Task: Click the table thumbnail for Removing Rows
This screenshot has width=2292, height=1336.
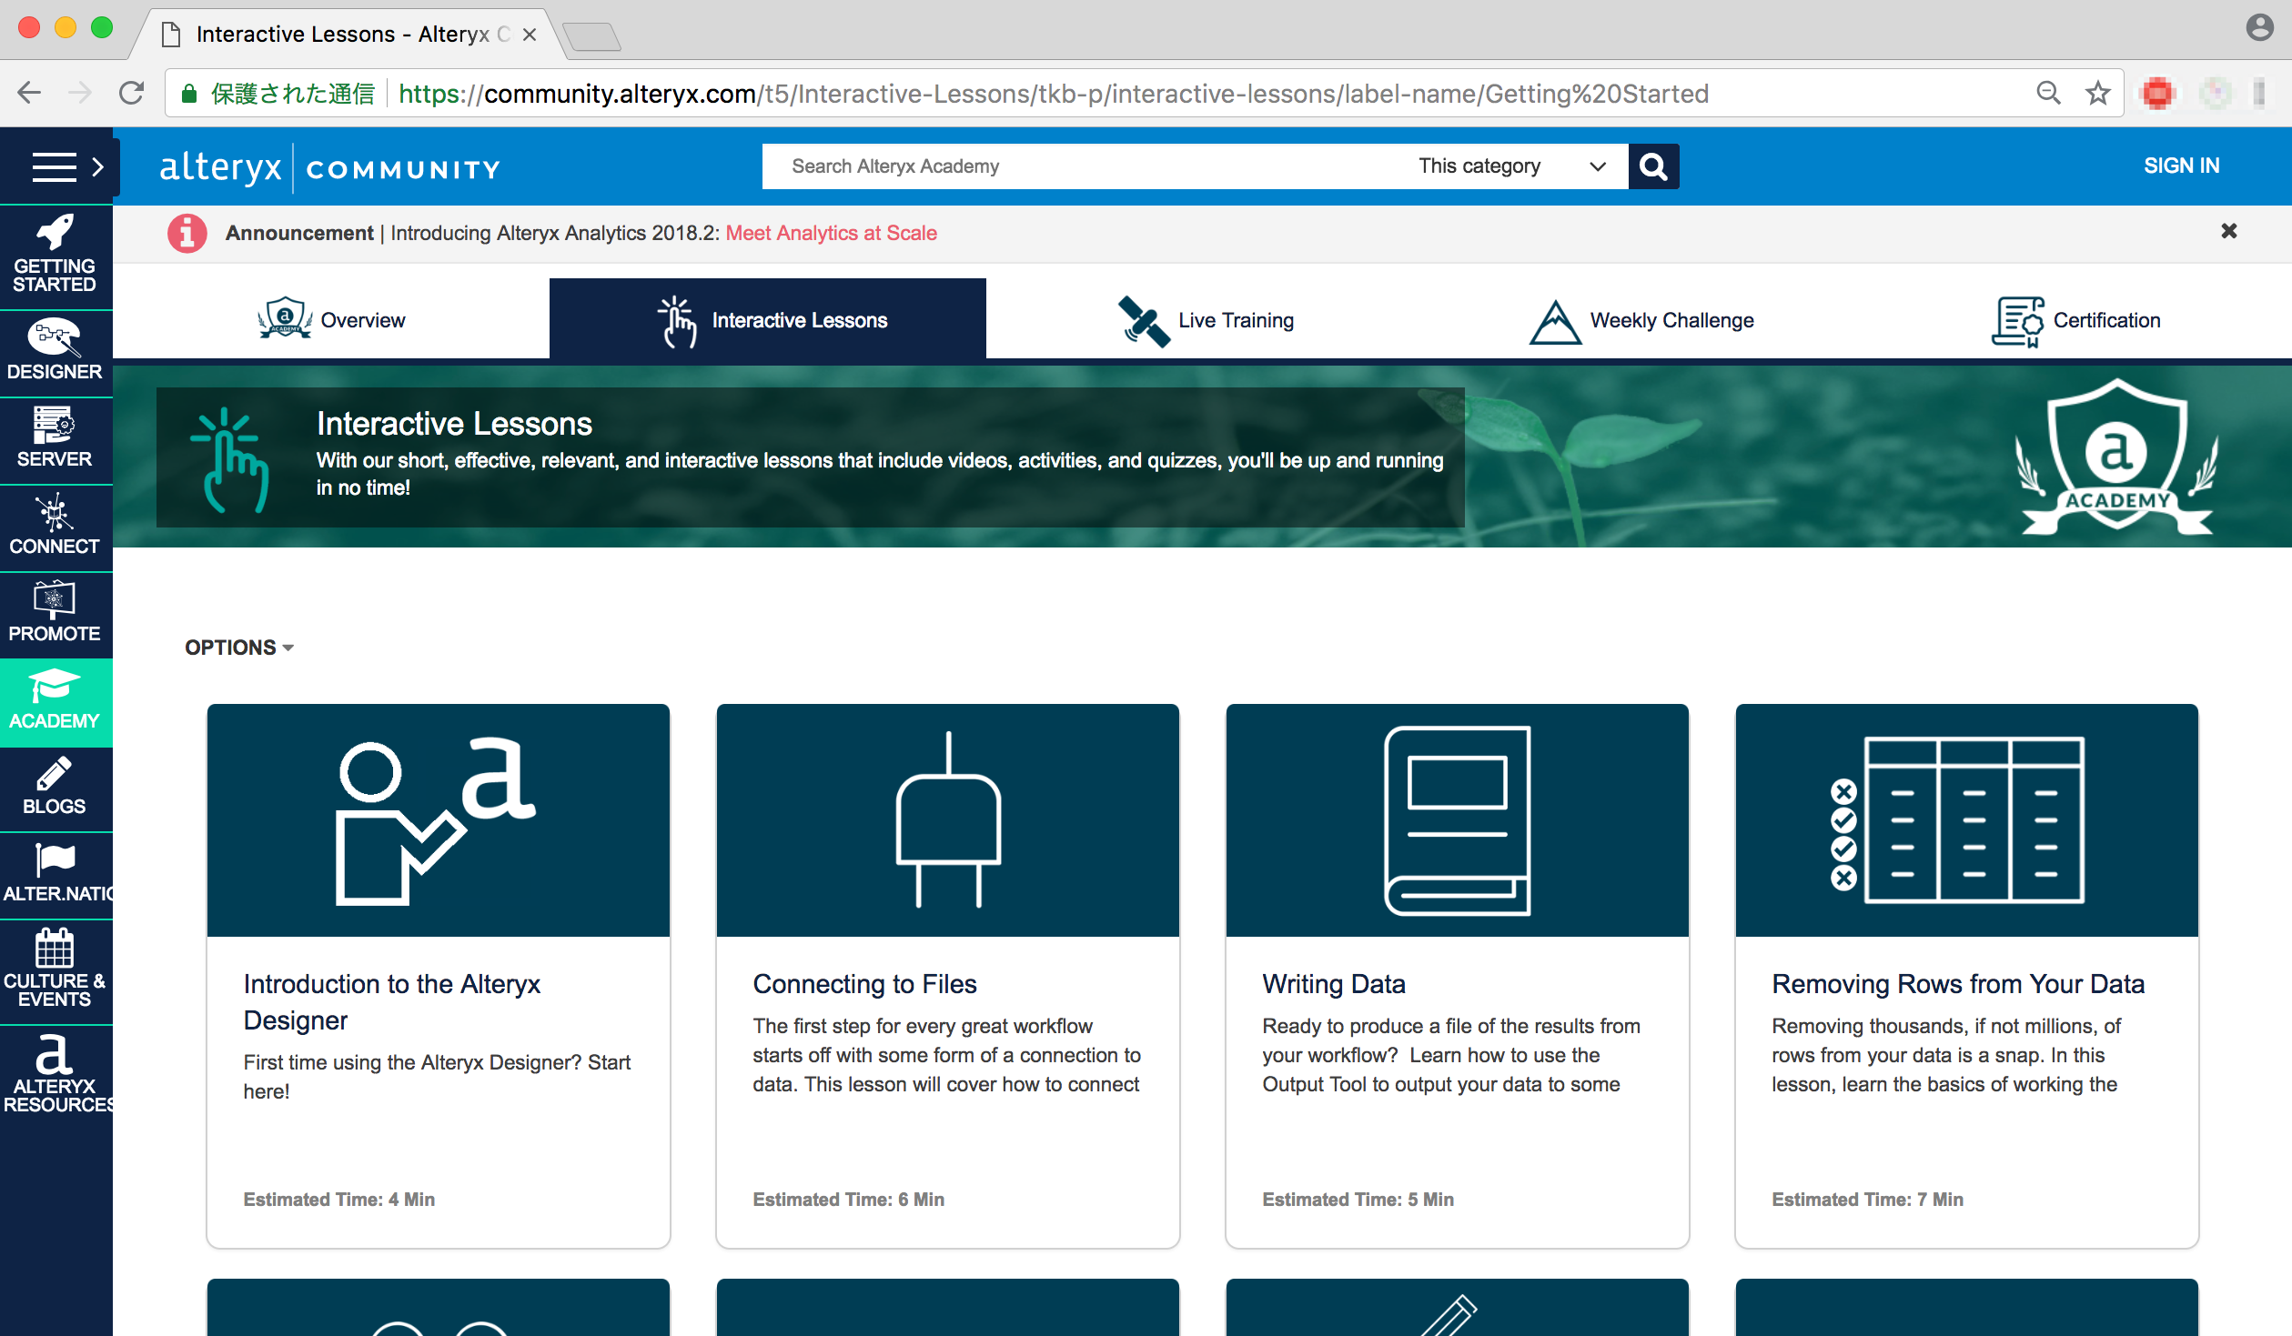Action: [x=1966, y=820]
